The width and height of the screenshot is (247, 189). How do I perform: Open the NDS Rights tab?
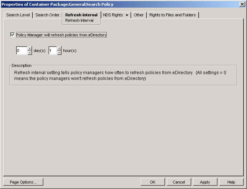pos(113,15)
